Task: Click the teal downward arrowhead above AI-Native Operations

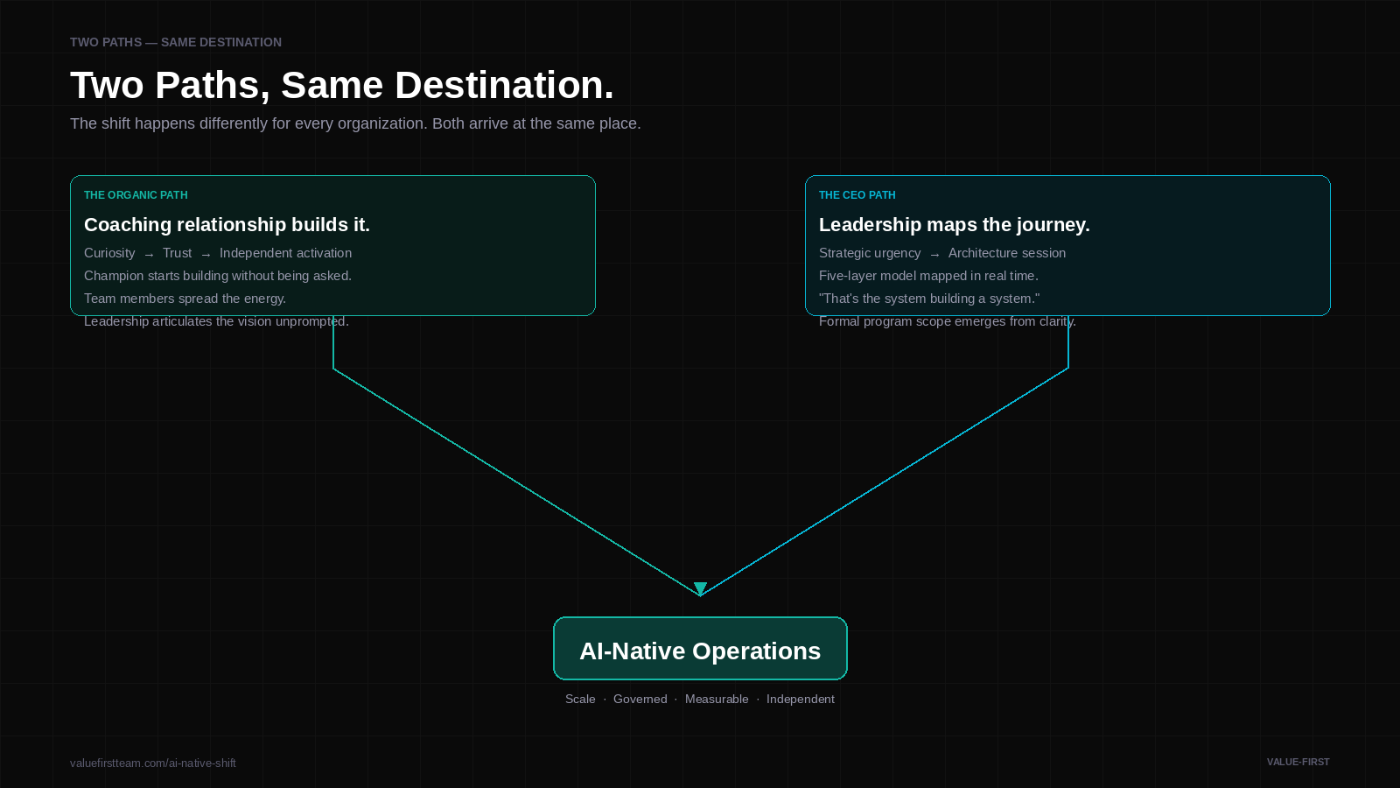Action: click(x=700, y=588)
